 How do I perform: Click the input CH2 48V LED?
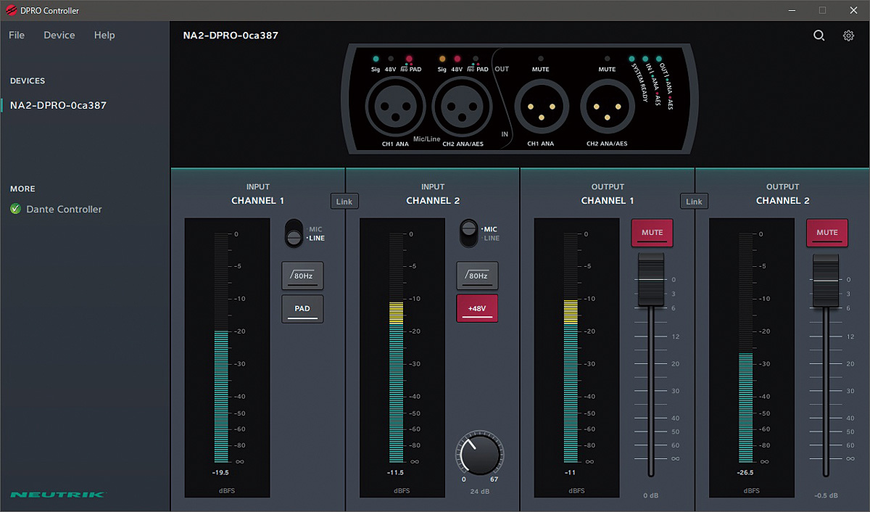coord(457,59)
